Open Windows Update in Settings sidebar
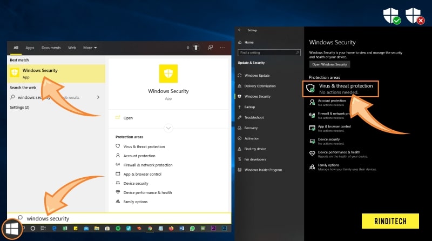This screenshot has height=241, width=432. click(x=254, y=75)
